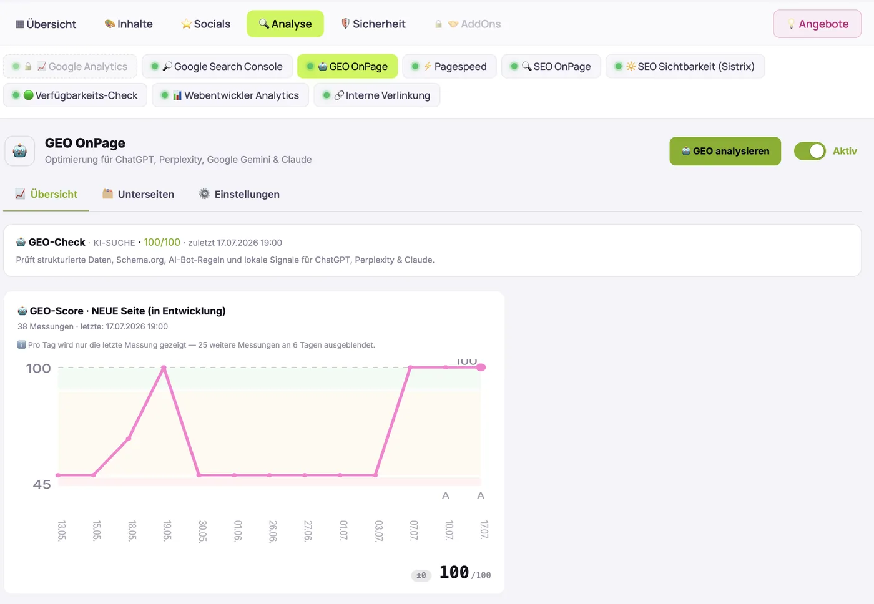
Task: Click the Angebote button
Action: coord(817,24)
